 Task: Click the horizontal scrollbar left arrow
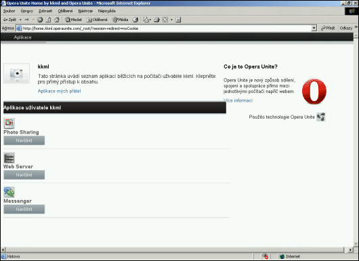pos(3,249)
